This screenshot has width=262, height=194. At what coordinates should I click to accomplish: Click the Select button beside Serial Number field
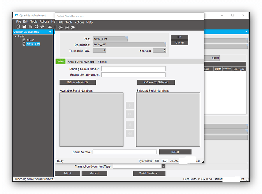click(175, 152)
